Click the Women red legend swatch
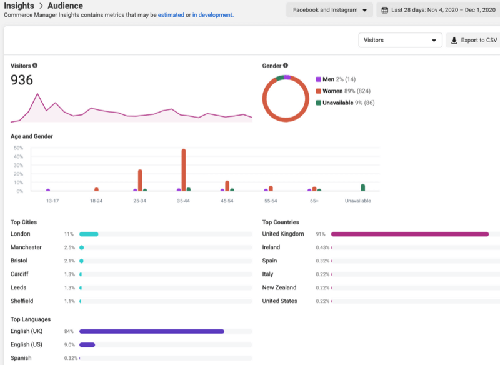Screen dimensions: 500x365 tap(318, 91)
